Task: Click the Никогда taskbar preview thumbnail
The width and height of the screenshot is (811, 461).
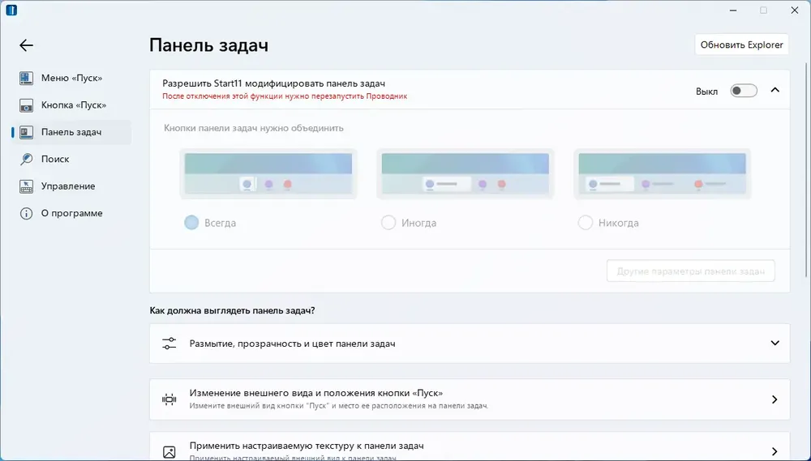Action: coord(662,173)
